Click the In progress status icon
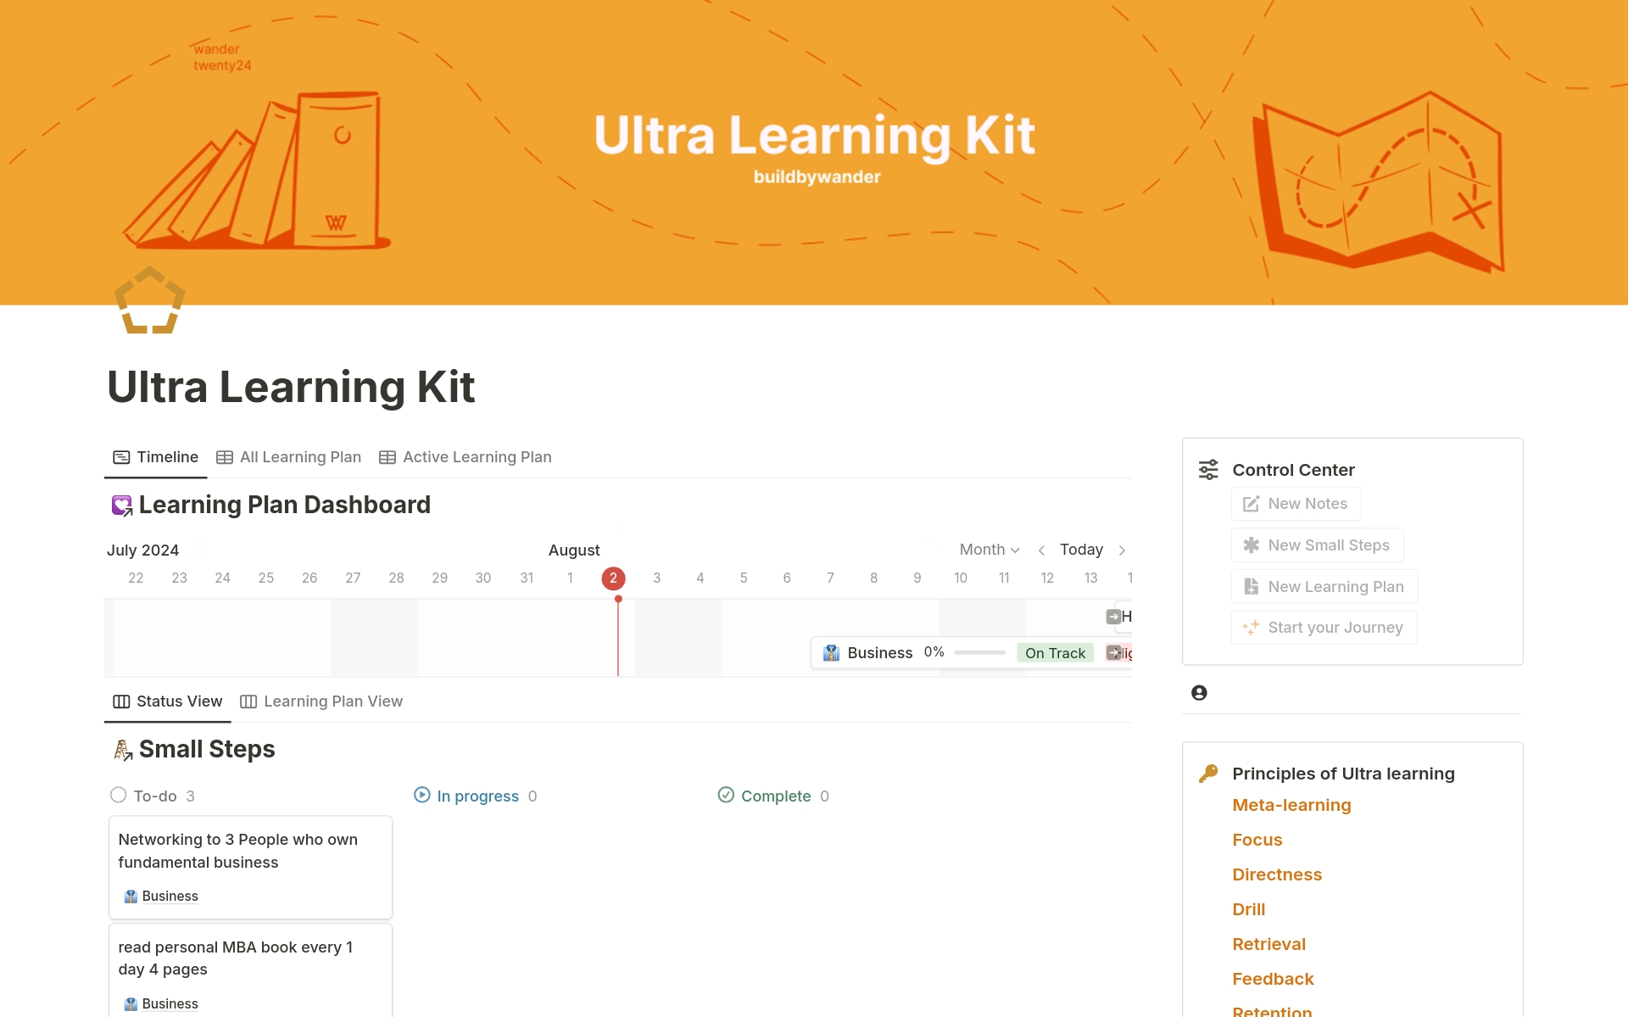The image size is (1628, 1017). (421, 796)
